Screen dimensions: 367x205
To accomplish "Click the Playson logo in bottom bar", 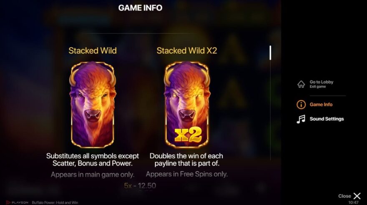I will pyautogui.click(x=18, y=202).
